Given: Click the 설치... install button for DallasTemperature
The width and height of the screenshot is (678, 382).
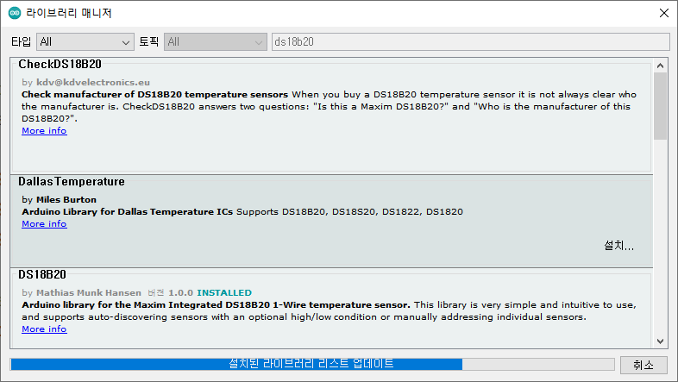Looking at the screenshot, I should point(618,246).
